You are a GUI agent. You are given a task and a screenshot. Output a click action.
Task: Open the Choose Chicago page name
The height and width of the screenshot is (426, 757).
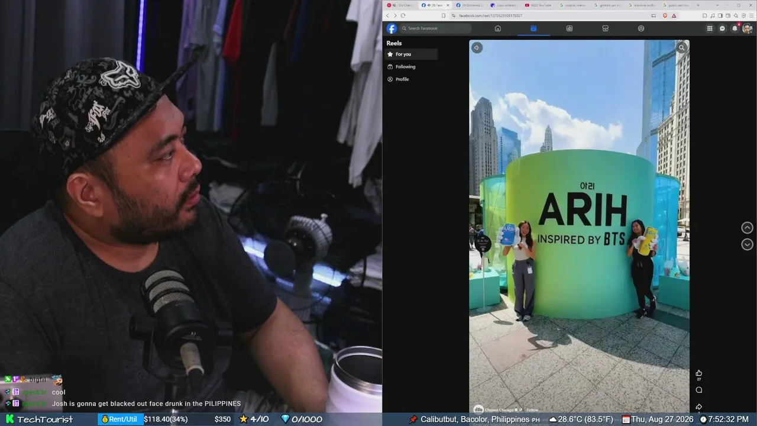tap(500, 409)
